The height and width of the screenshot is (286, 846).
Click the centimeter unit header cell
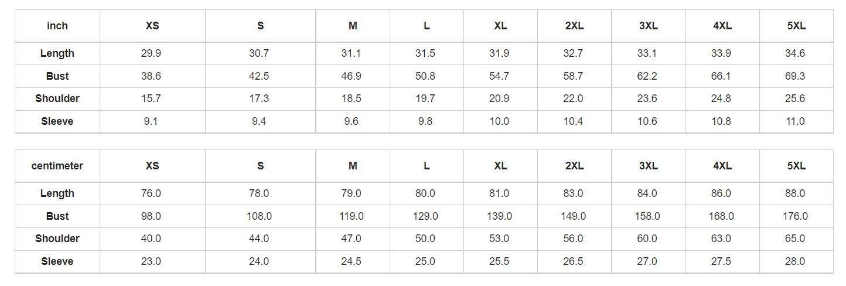click(x=57, y=166)
